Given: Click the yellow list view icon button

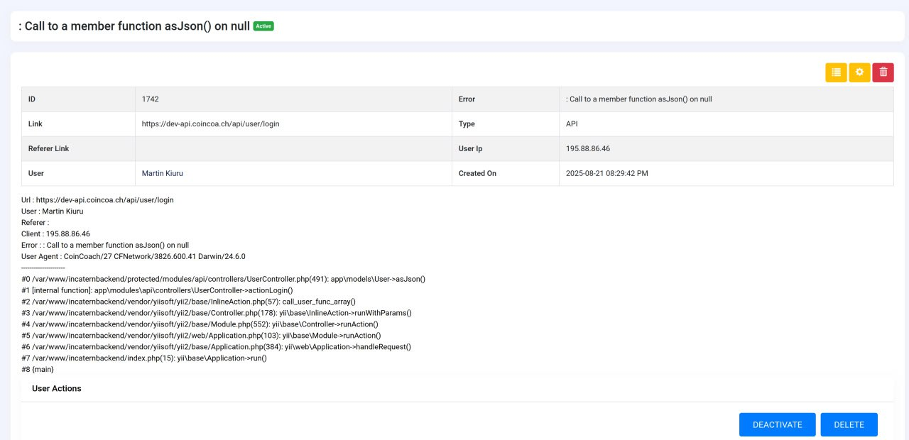Looking at the screenshot, I should [x=836, y=72].
